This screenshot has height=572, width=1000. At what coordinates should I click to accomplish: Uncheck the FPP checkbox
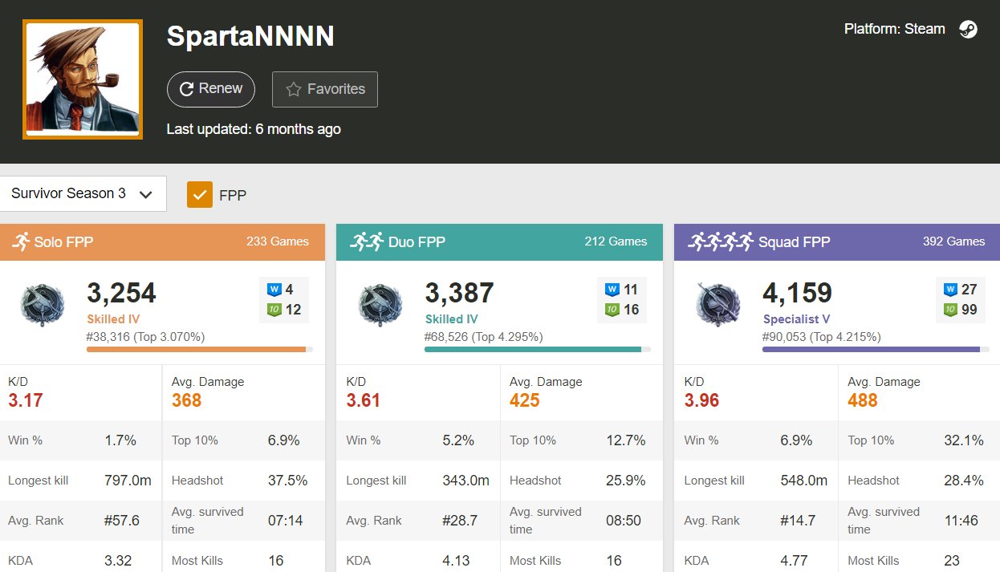200,195
